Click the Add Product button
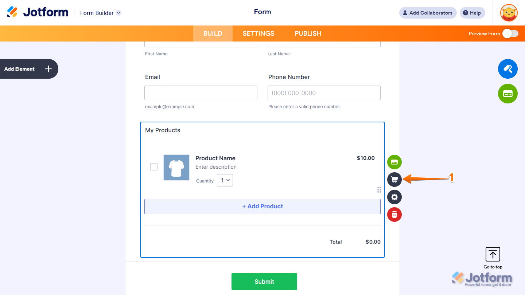This screenshot has height=295, width=525. point(262,206)
